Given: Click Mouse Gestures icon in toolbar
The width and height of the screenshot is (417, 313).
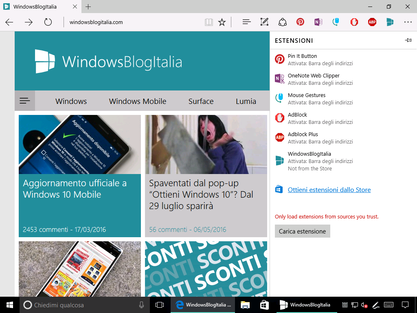Looking at the screenshot, I should pos(336,22).
